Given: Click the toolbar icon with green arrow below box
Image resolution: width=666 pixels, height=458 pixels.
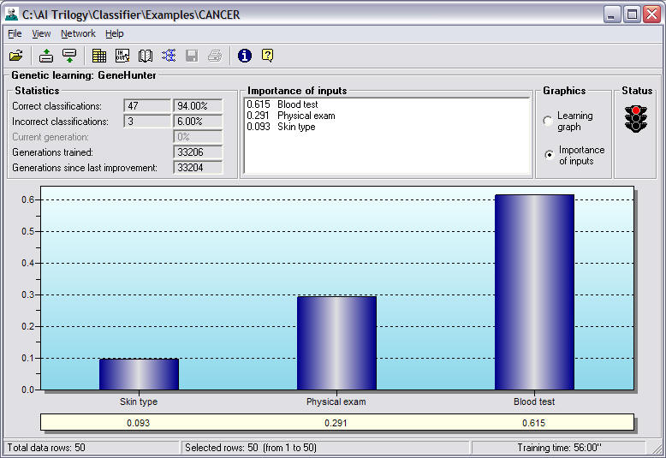Looking at the screenshot, I should [x=69, y=56].
